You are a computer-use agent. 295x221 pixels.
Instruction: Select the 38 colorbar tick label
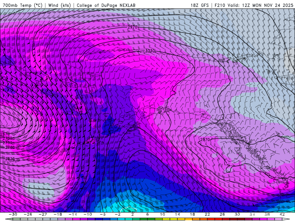(x=267, y=214)
